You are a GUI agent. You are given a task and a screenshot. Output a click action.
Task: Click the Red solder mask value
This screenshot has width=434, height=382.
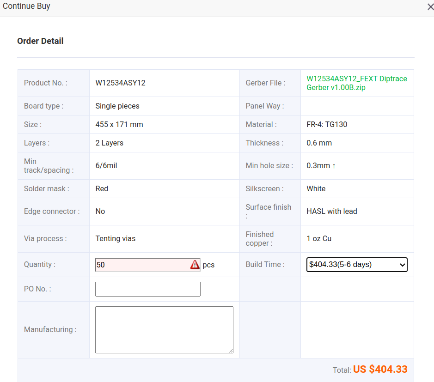102,189
